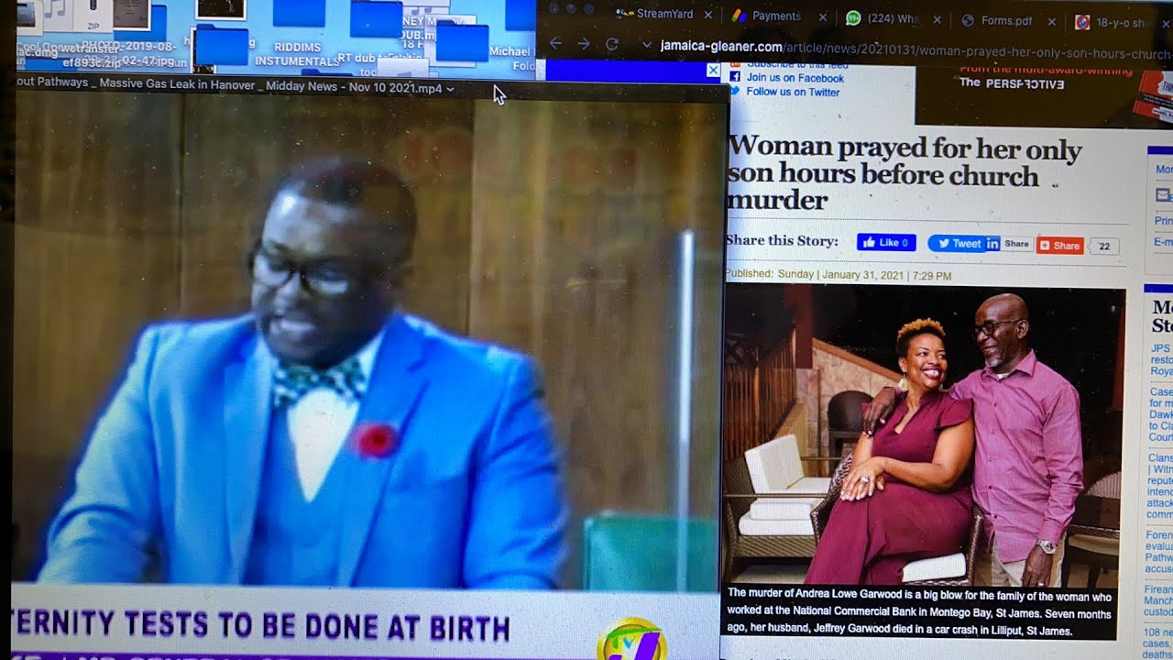Open Follow us on Twitter link
The image size is (1173, 660).
coord(793,92)
